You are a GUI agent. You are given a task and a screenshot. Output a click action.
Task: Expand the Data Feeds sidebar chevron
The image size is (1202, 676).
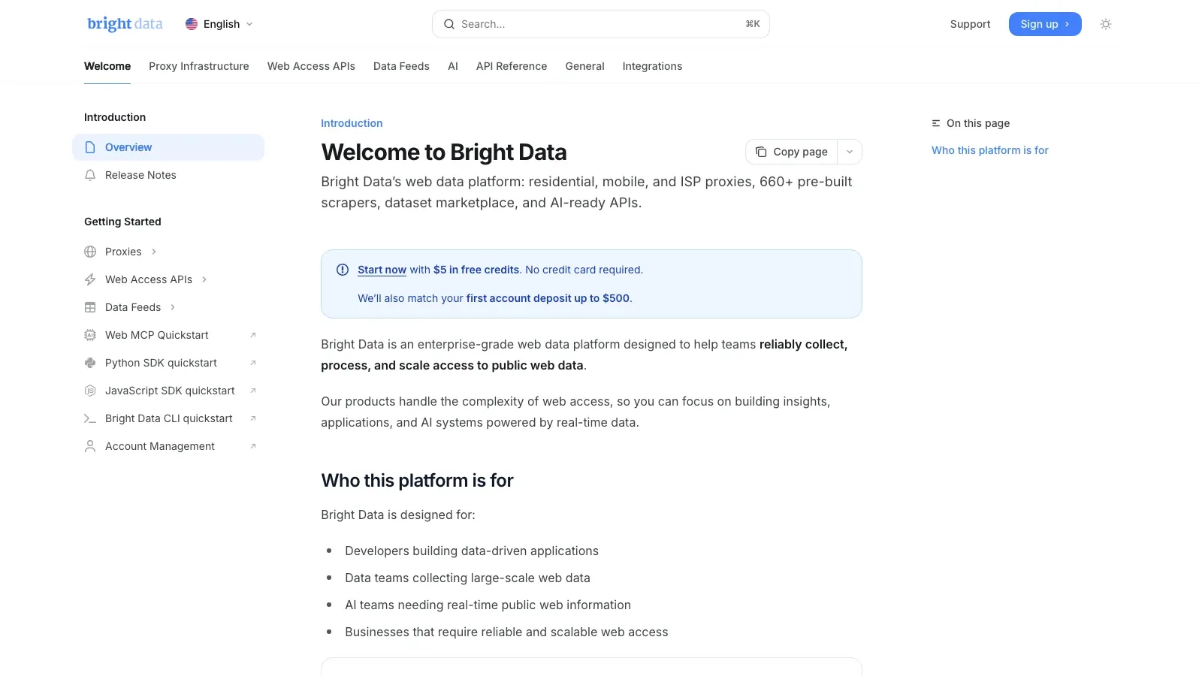[173, 307]
